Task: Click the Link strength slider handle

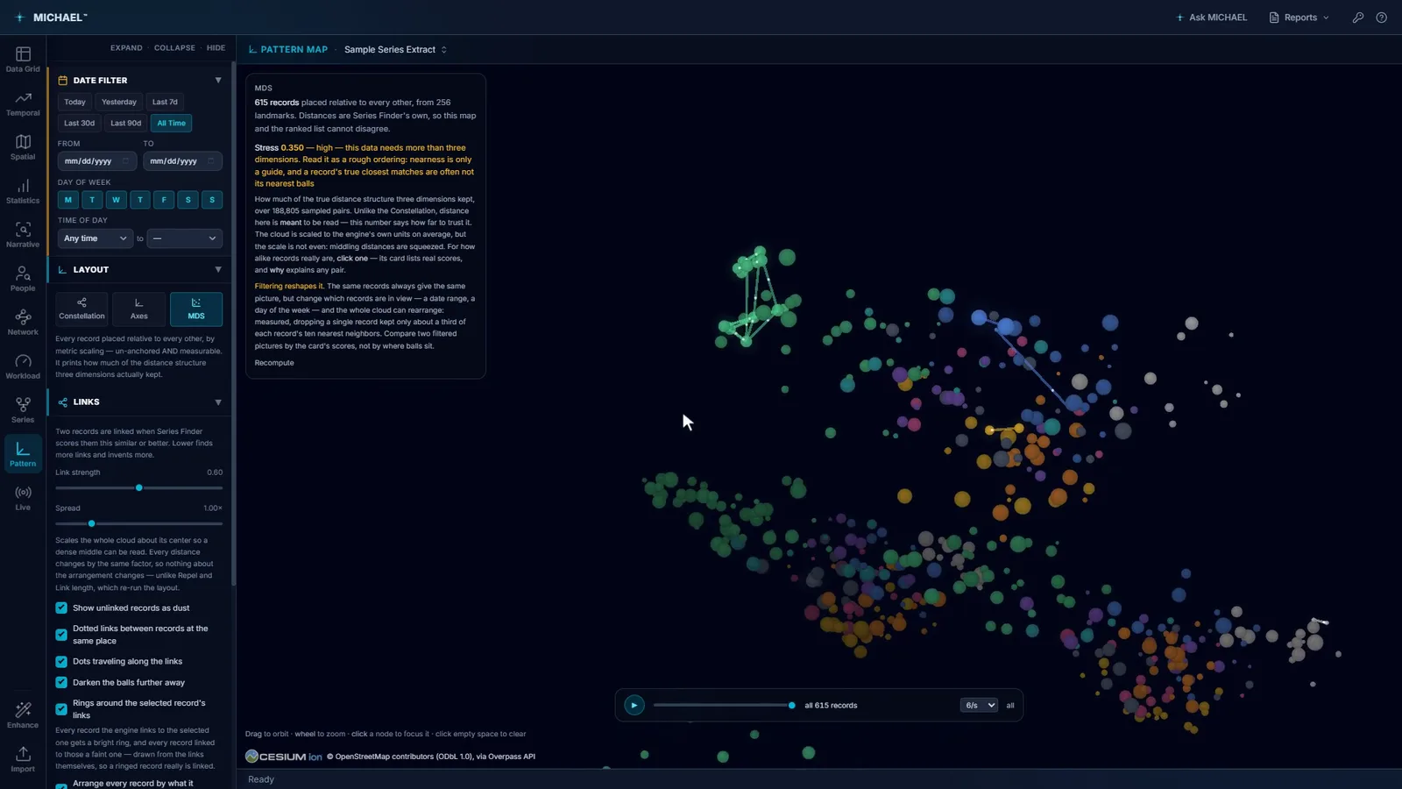Action: 138,487
